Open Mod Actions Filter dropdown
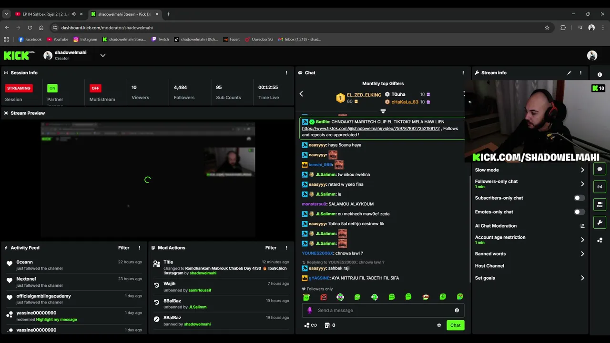The image size is (610, 343). [271, 248]
